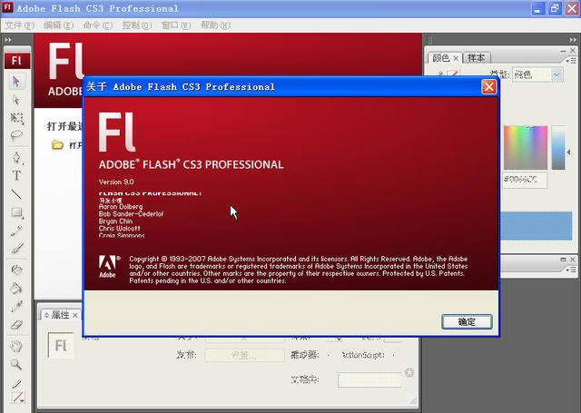581x413 pixels.
Task: Click the brightness slider bar in color panel
Action: (558, 147)
